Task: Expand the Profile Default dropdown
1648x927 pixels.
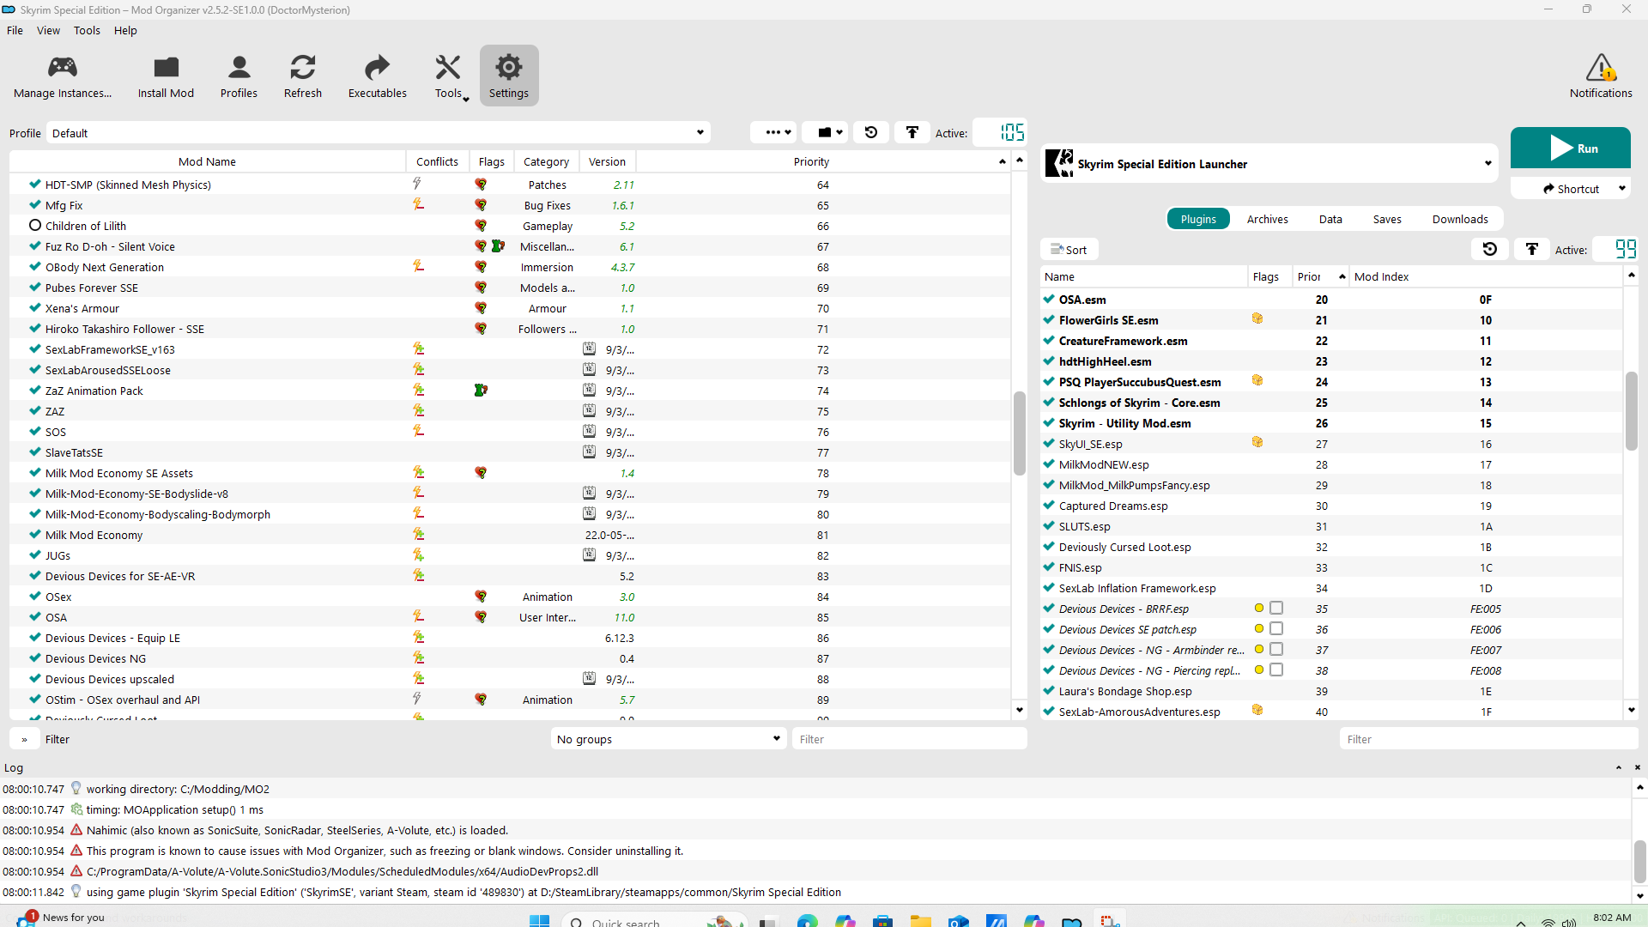Action: click(x=700, y=133)
